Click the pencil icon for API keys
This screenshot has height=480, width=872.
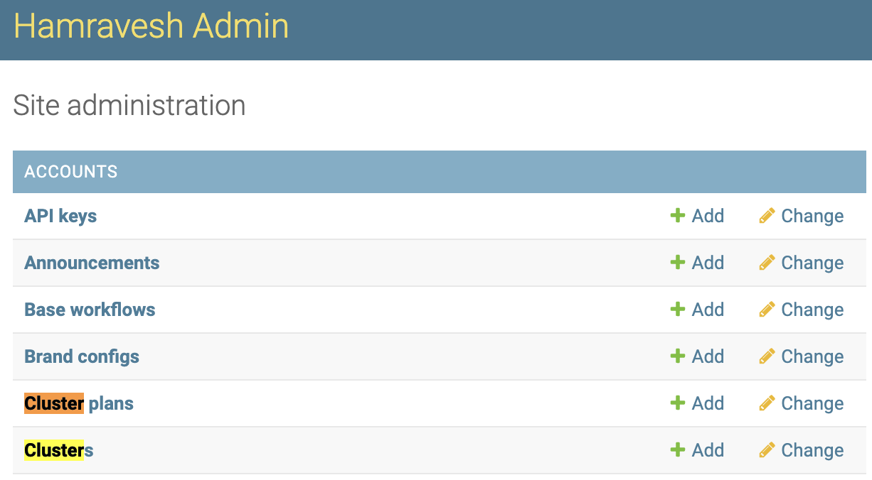click(767, 216)
